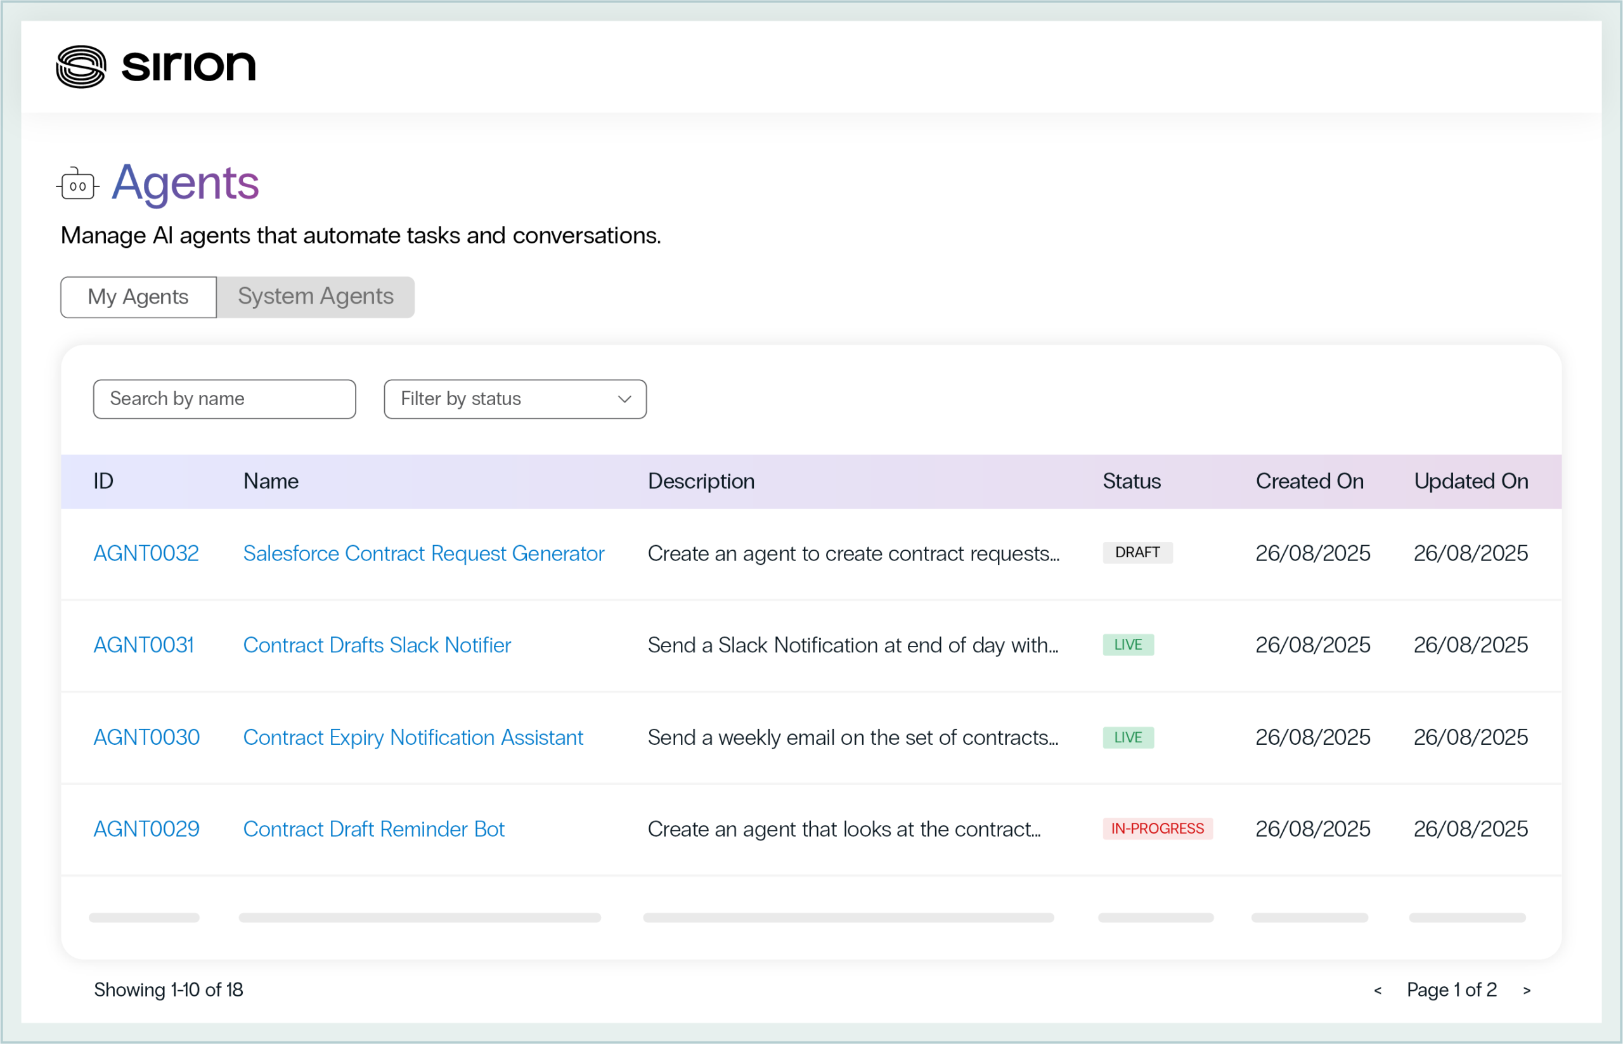The height and width of the screenshot is (1044, 1623).
Task: Go to next page arrow
Action: pyautogui.click(x=1527, y=991)
